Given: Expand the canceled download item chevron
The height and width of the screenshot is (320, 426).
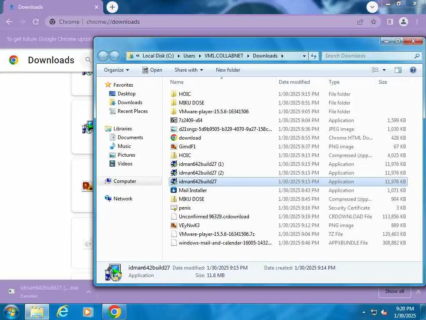Looking at the screenshot, I should click(89, 291).
